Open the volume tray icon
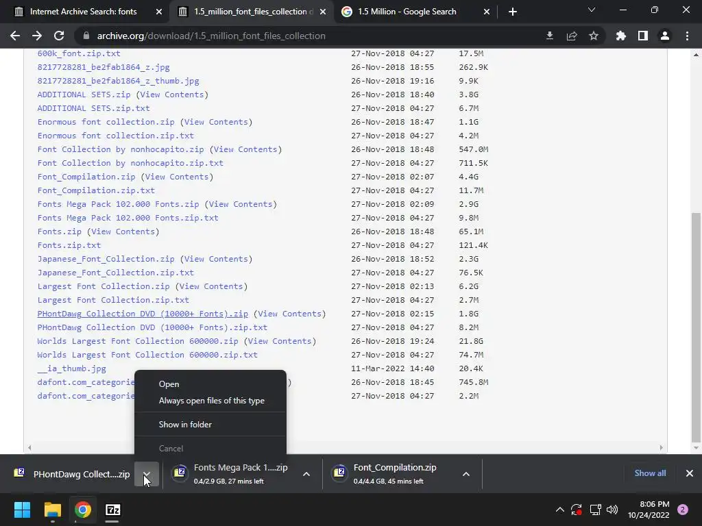The width and height of the screenshot is (702, 526). 612,510
